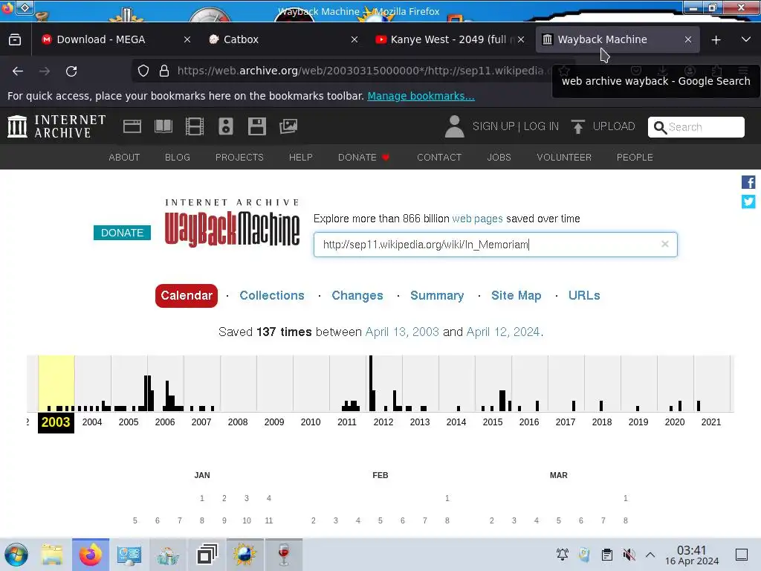Click the user avatar icon
Viewport: 761px width, 571px height.
[x=455, y=126]
